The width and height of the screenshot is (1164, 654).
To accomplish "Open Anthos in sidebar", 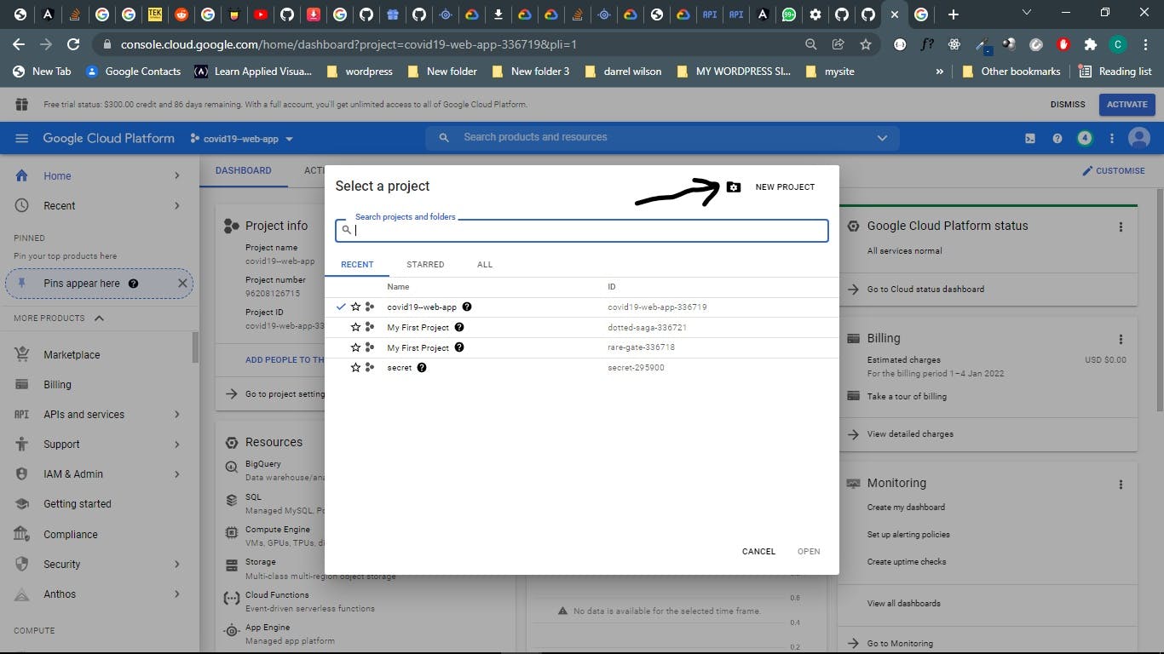I will coord(60,594).
